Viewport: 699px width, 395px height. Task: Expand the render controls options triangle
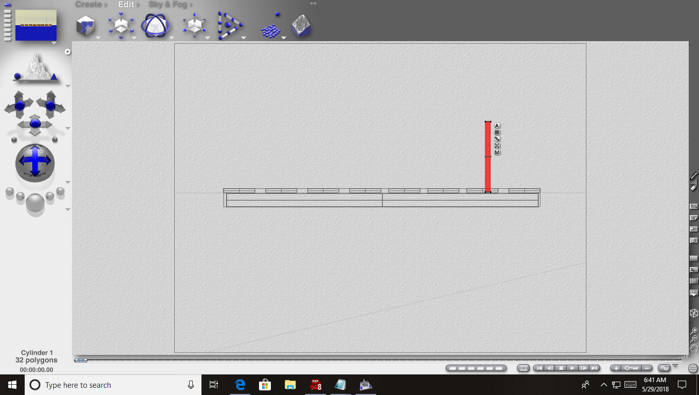pyautogui.click(x=67, y=210)
